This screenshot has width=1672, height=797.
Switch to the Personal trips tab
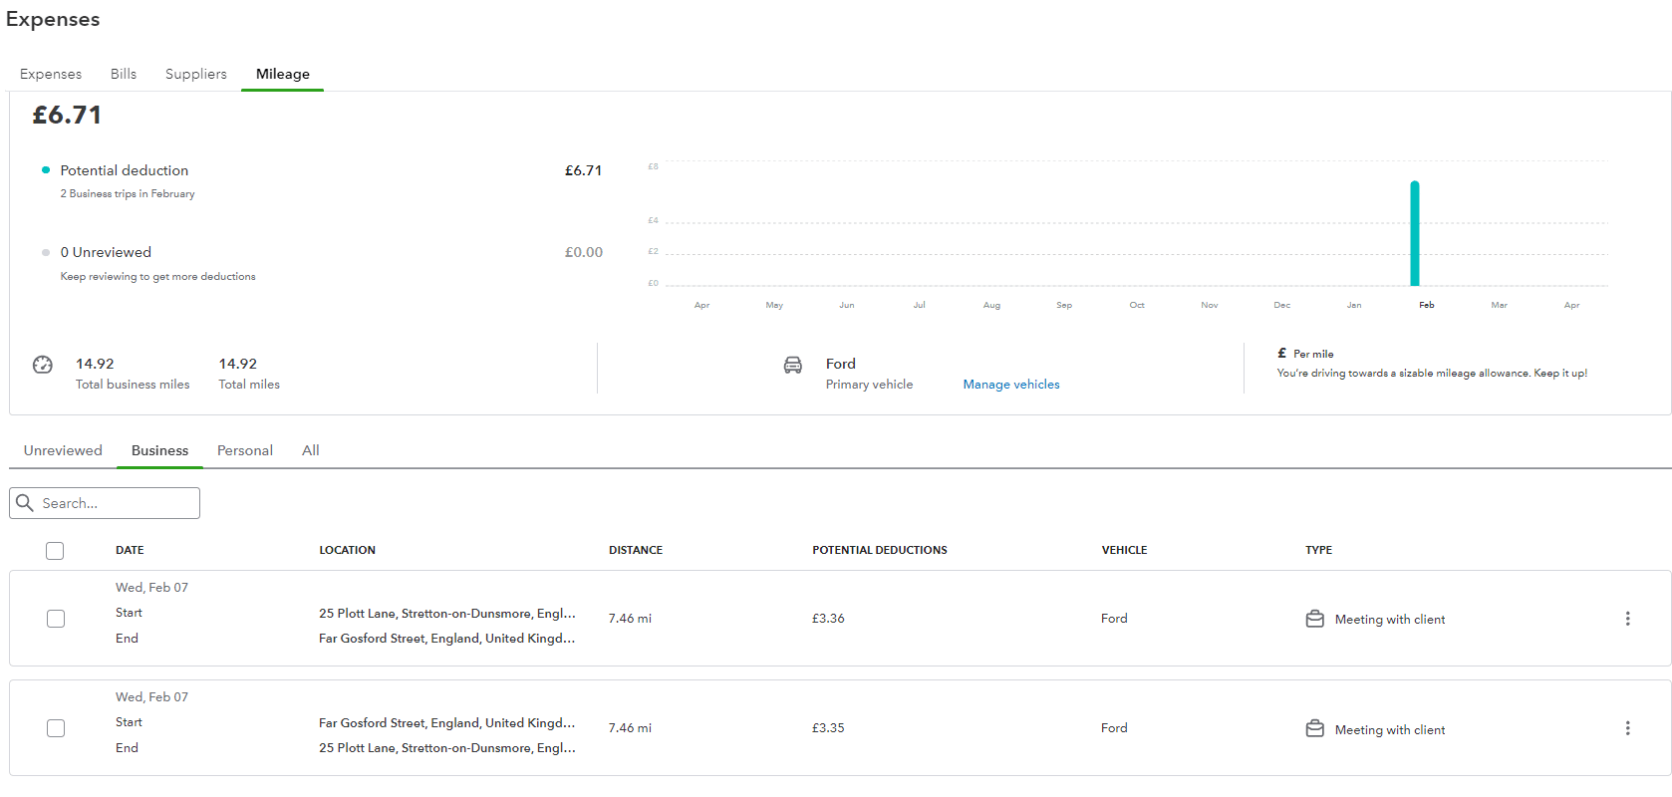[245, 450]
